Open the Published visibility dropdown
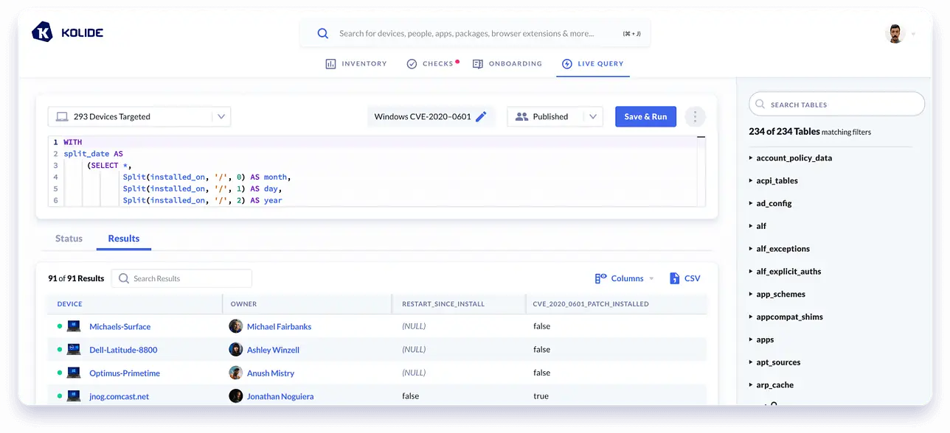This screenshot has height=433, width=950. click(x=555, y=116)
